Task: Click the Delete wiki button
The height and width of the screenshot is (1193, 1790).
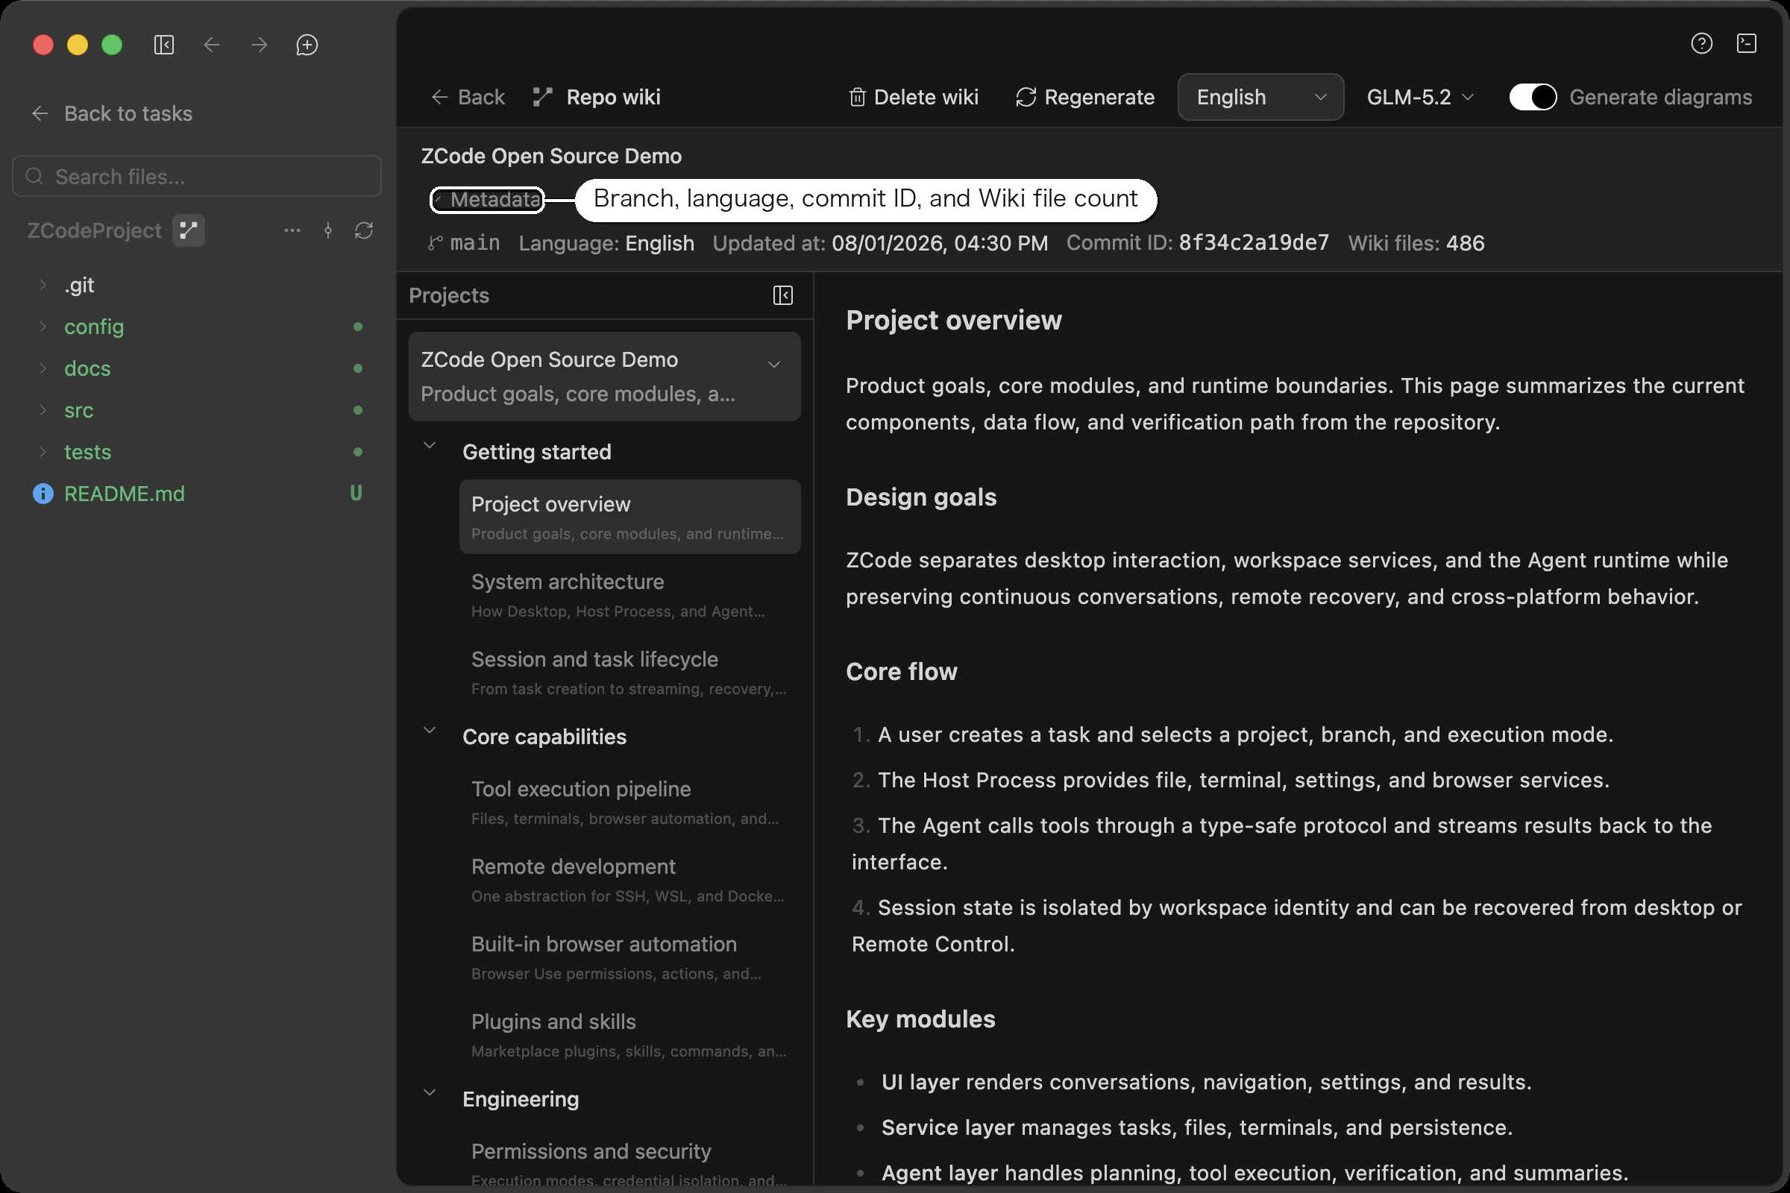Action: [x=913, y=98]
